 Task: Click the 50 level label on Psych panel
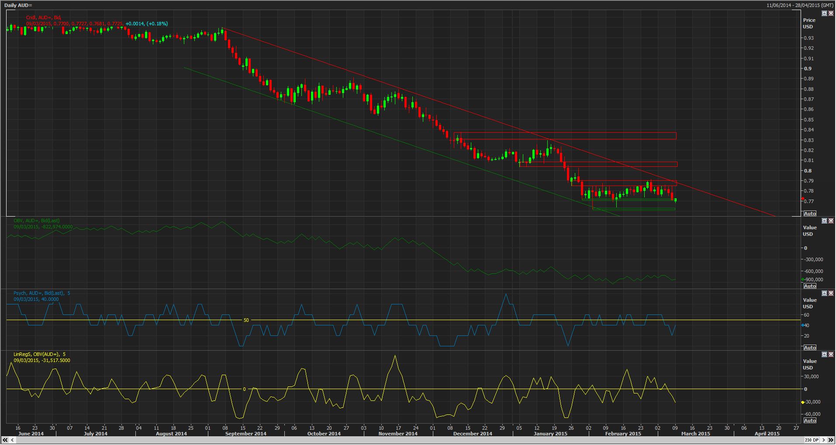tap(246, 320)
